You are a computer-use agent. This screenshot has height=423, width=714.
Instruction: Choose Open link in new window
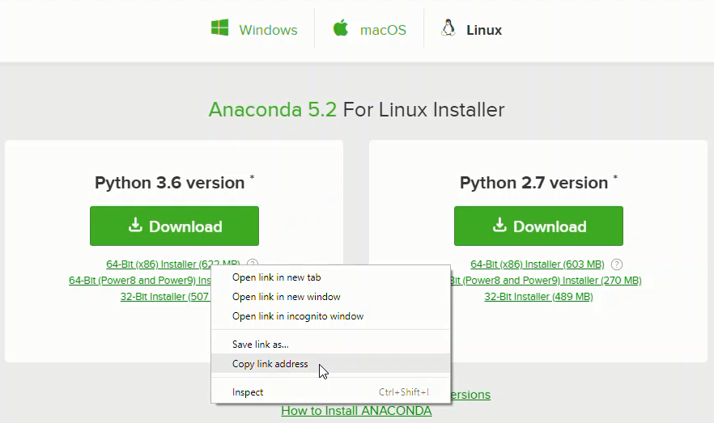[330, 297]
